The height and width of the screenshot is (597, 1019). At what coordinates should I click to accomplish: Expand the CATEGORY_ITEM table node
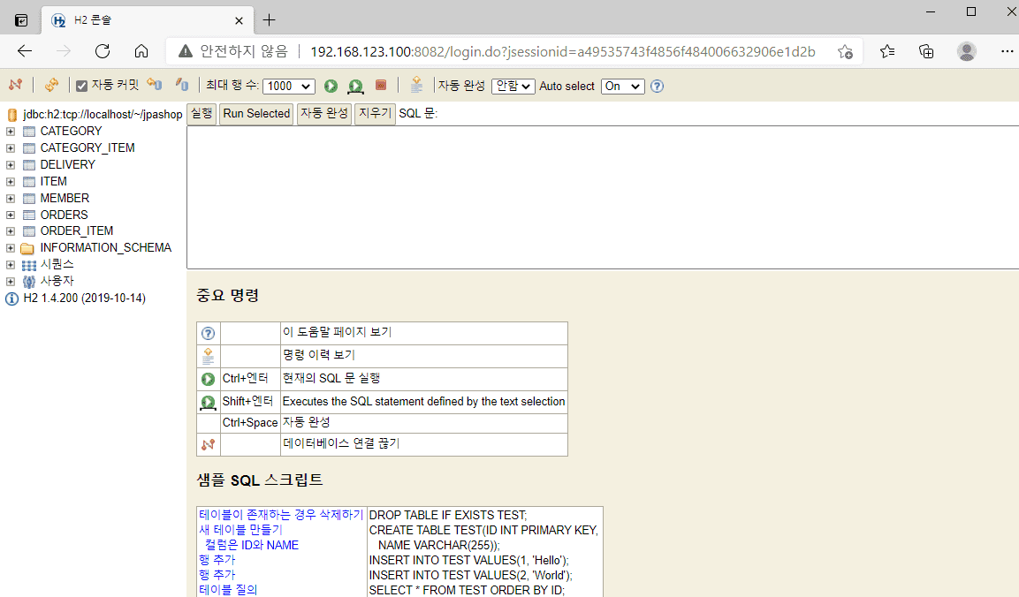11,148
